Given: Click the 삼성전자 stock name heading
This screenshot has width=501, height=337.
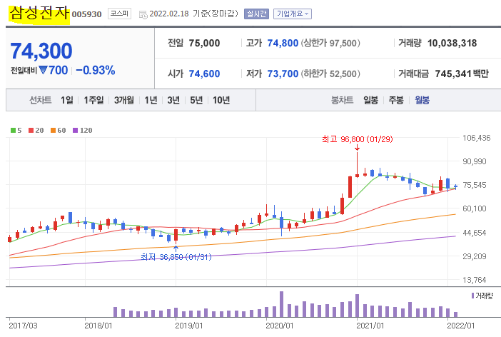Looking at the screenshot, I should pyautogui.click(x=39, y=14).
